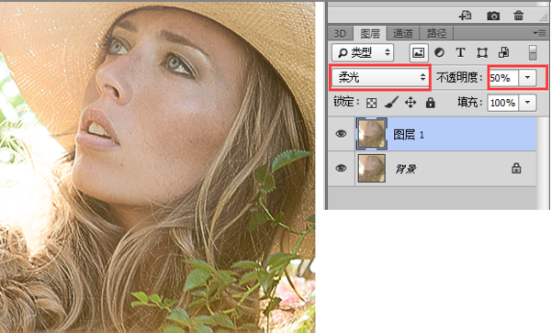The height and width of the screenshot is (333, 551).
Task: Toggle layer filtering switch on or off
Action: click(x=533, y=52)
